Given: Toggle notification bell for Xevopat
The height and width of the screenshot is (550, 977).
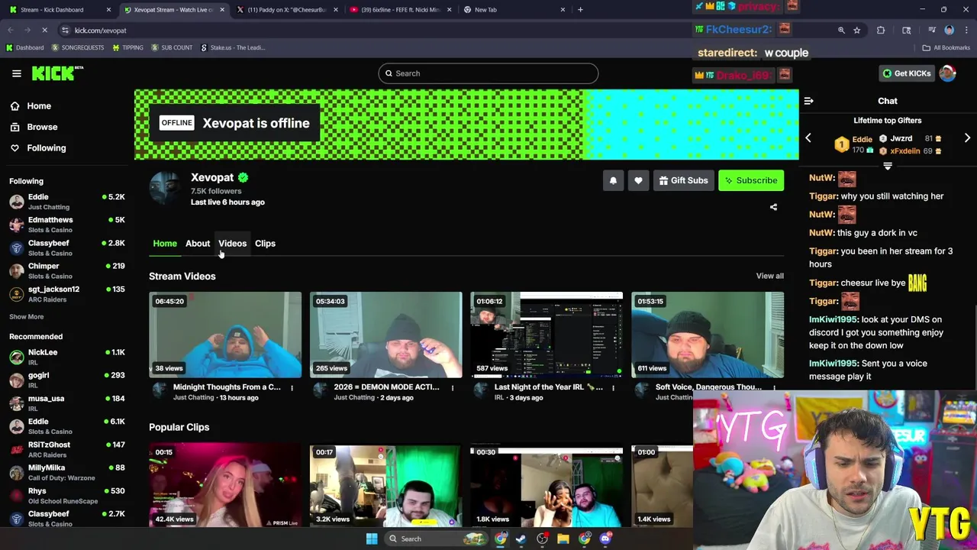Looking at the screenshot, I should click(613, 180).
